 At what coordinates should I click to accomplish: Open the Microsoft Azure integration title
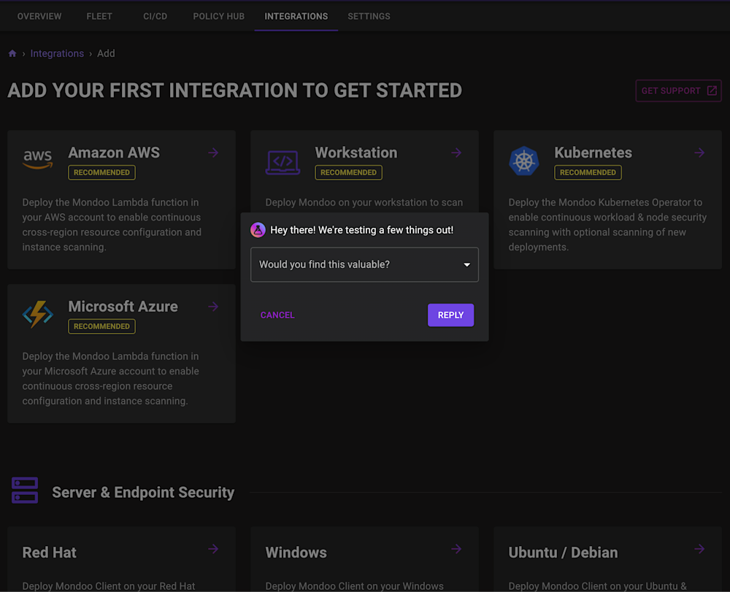tap(123, 307)
